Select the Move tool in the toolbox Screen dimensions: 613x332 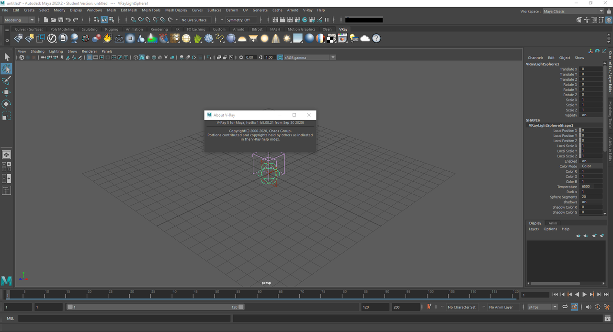6,92
